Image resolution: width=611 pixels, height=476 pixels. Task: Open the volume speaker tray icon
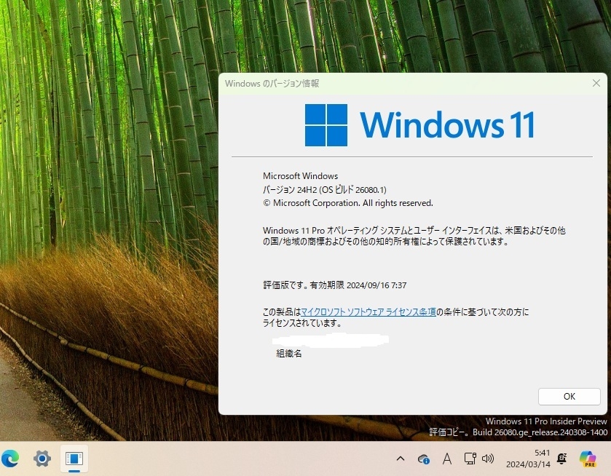[x=487, y=459]
